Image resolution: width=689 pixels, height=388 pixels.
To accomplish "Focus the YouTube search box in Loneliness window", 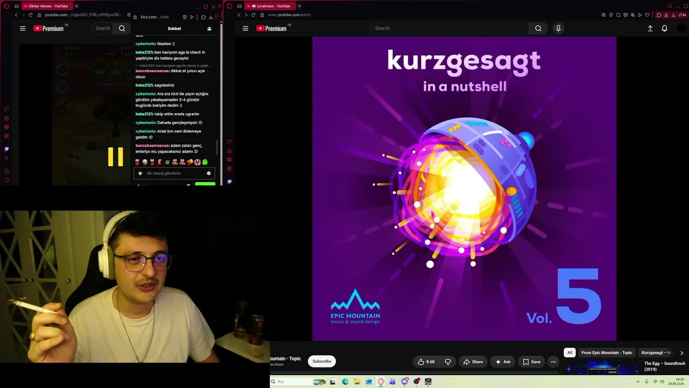I will [x=450, y=29].
